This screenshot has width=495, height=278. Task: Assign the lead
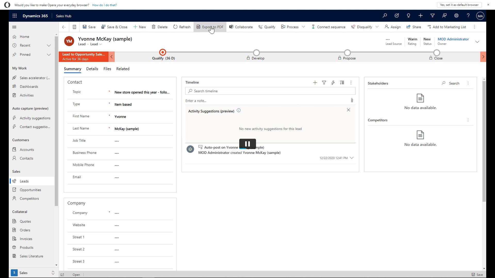(x=393, y=27)
